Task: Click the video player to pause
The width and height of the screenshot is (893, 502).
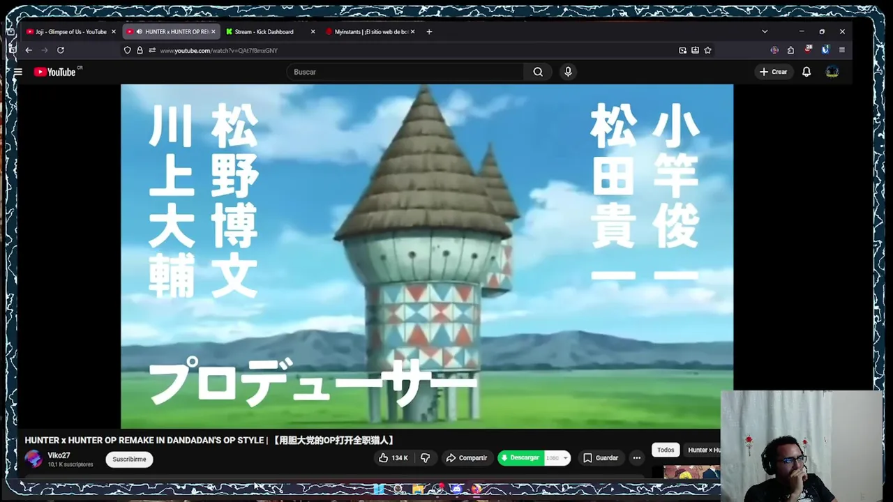Action: click(427, 256)
